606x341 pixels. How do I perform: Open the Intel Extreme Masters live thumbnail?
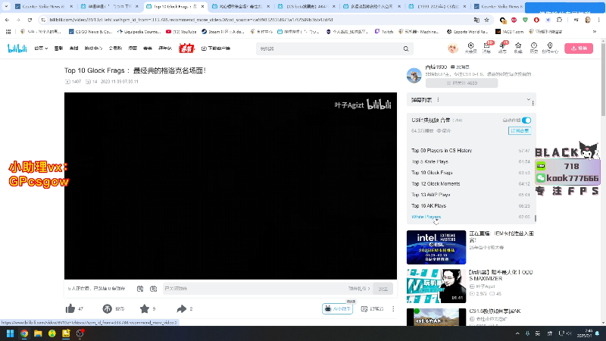[x=436, y=247]
